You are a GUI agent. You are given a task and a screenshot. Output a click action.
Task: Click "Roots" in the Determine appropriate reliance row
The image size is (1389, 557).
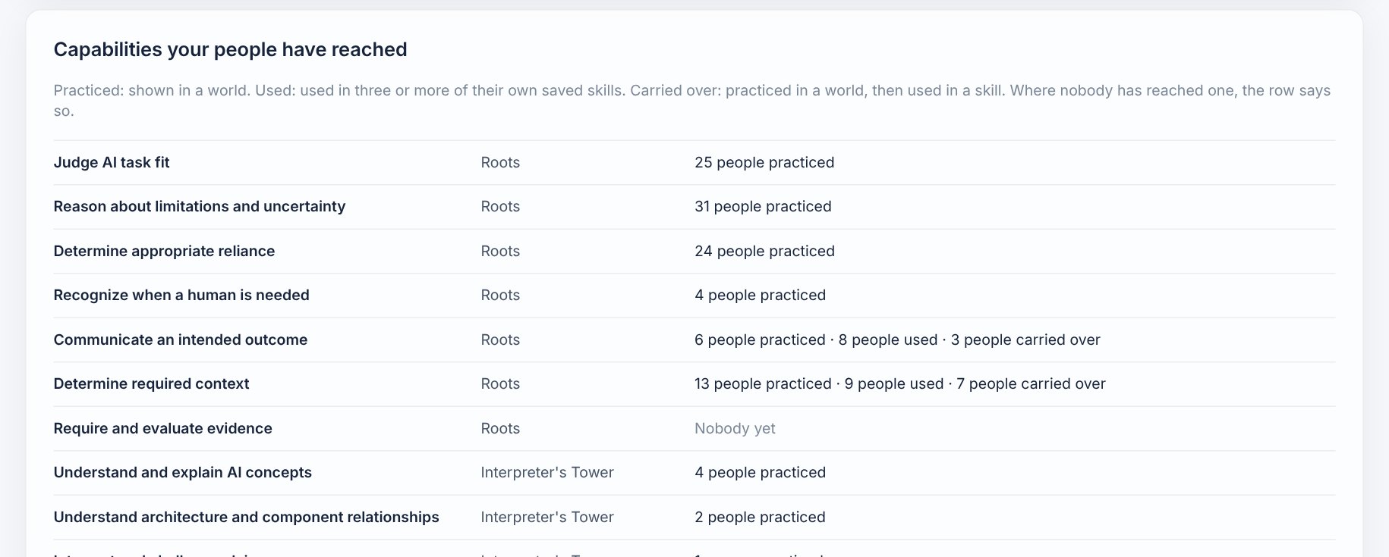tap(500, 251)
